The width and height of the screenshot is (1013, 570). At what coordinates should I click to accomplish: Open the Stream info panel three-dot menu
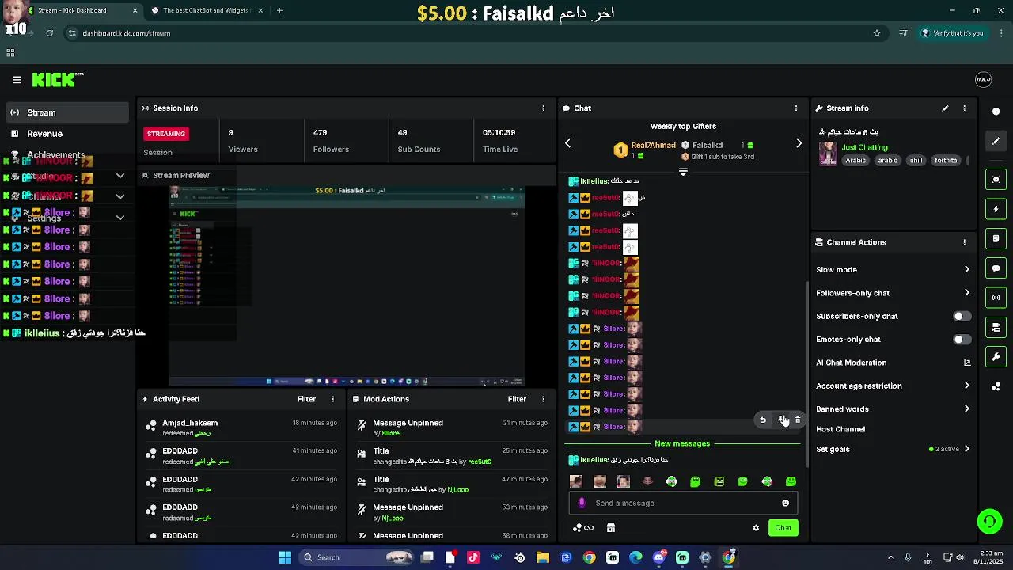pyautogui.click(x=964, y=108)
